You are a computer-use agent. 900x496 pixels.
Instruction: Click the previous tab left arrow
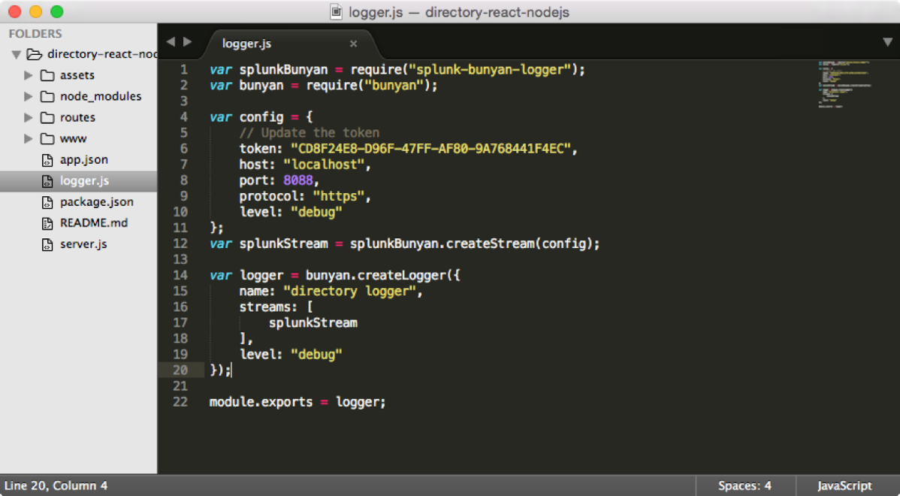pos(171,42)
